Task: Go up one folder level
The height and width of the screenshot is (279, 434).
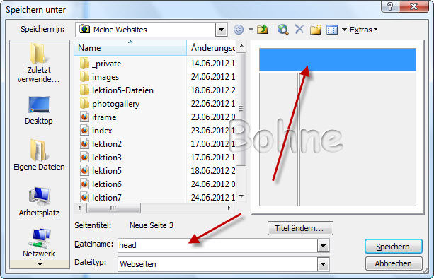Action: (x=262, y=29)
